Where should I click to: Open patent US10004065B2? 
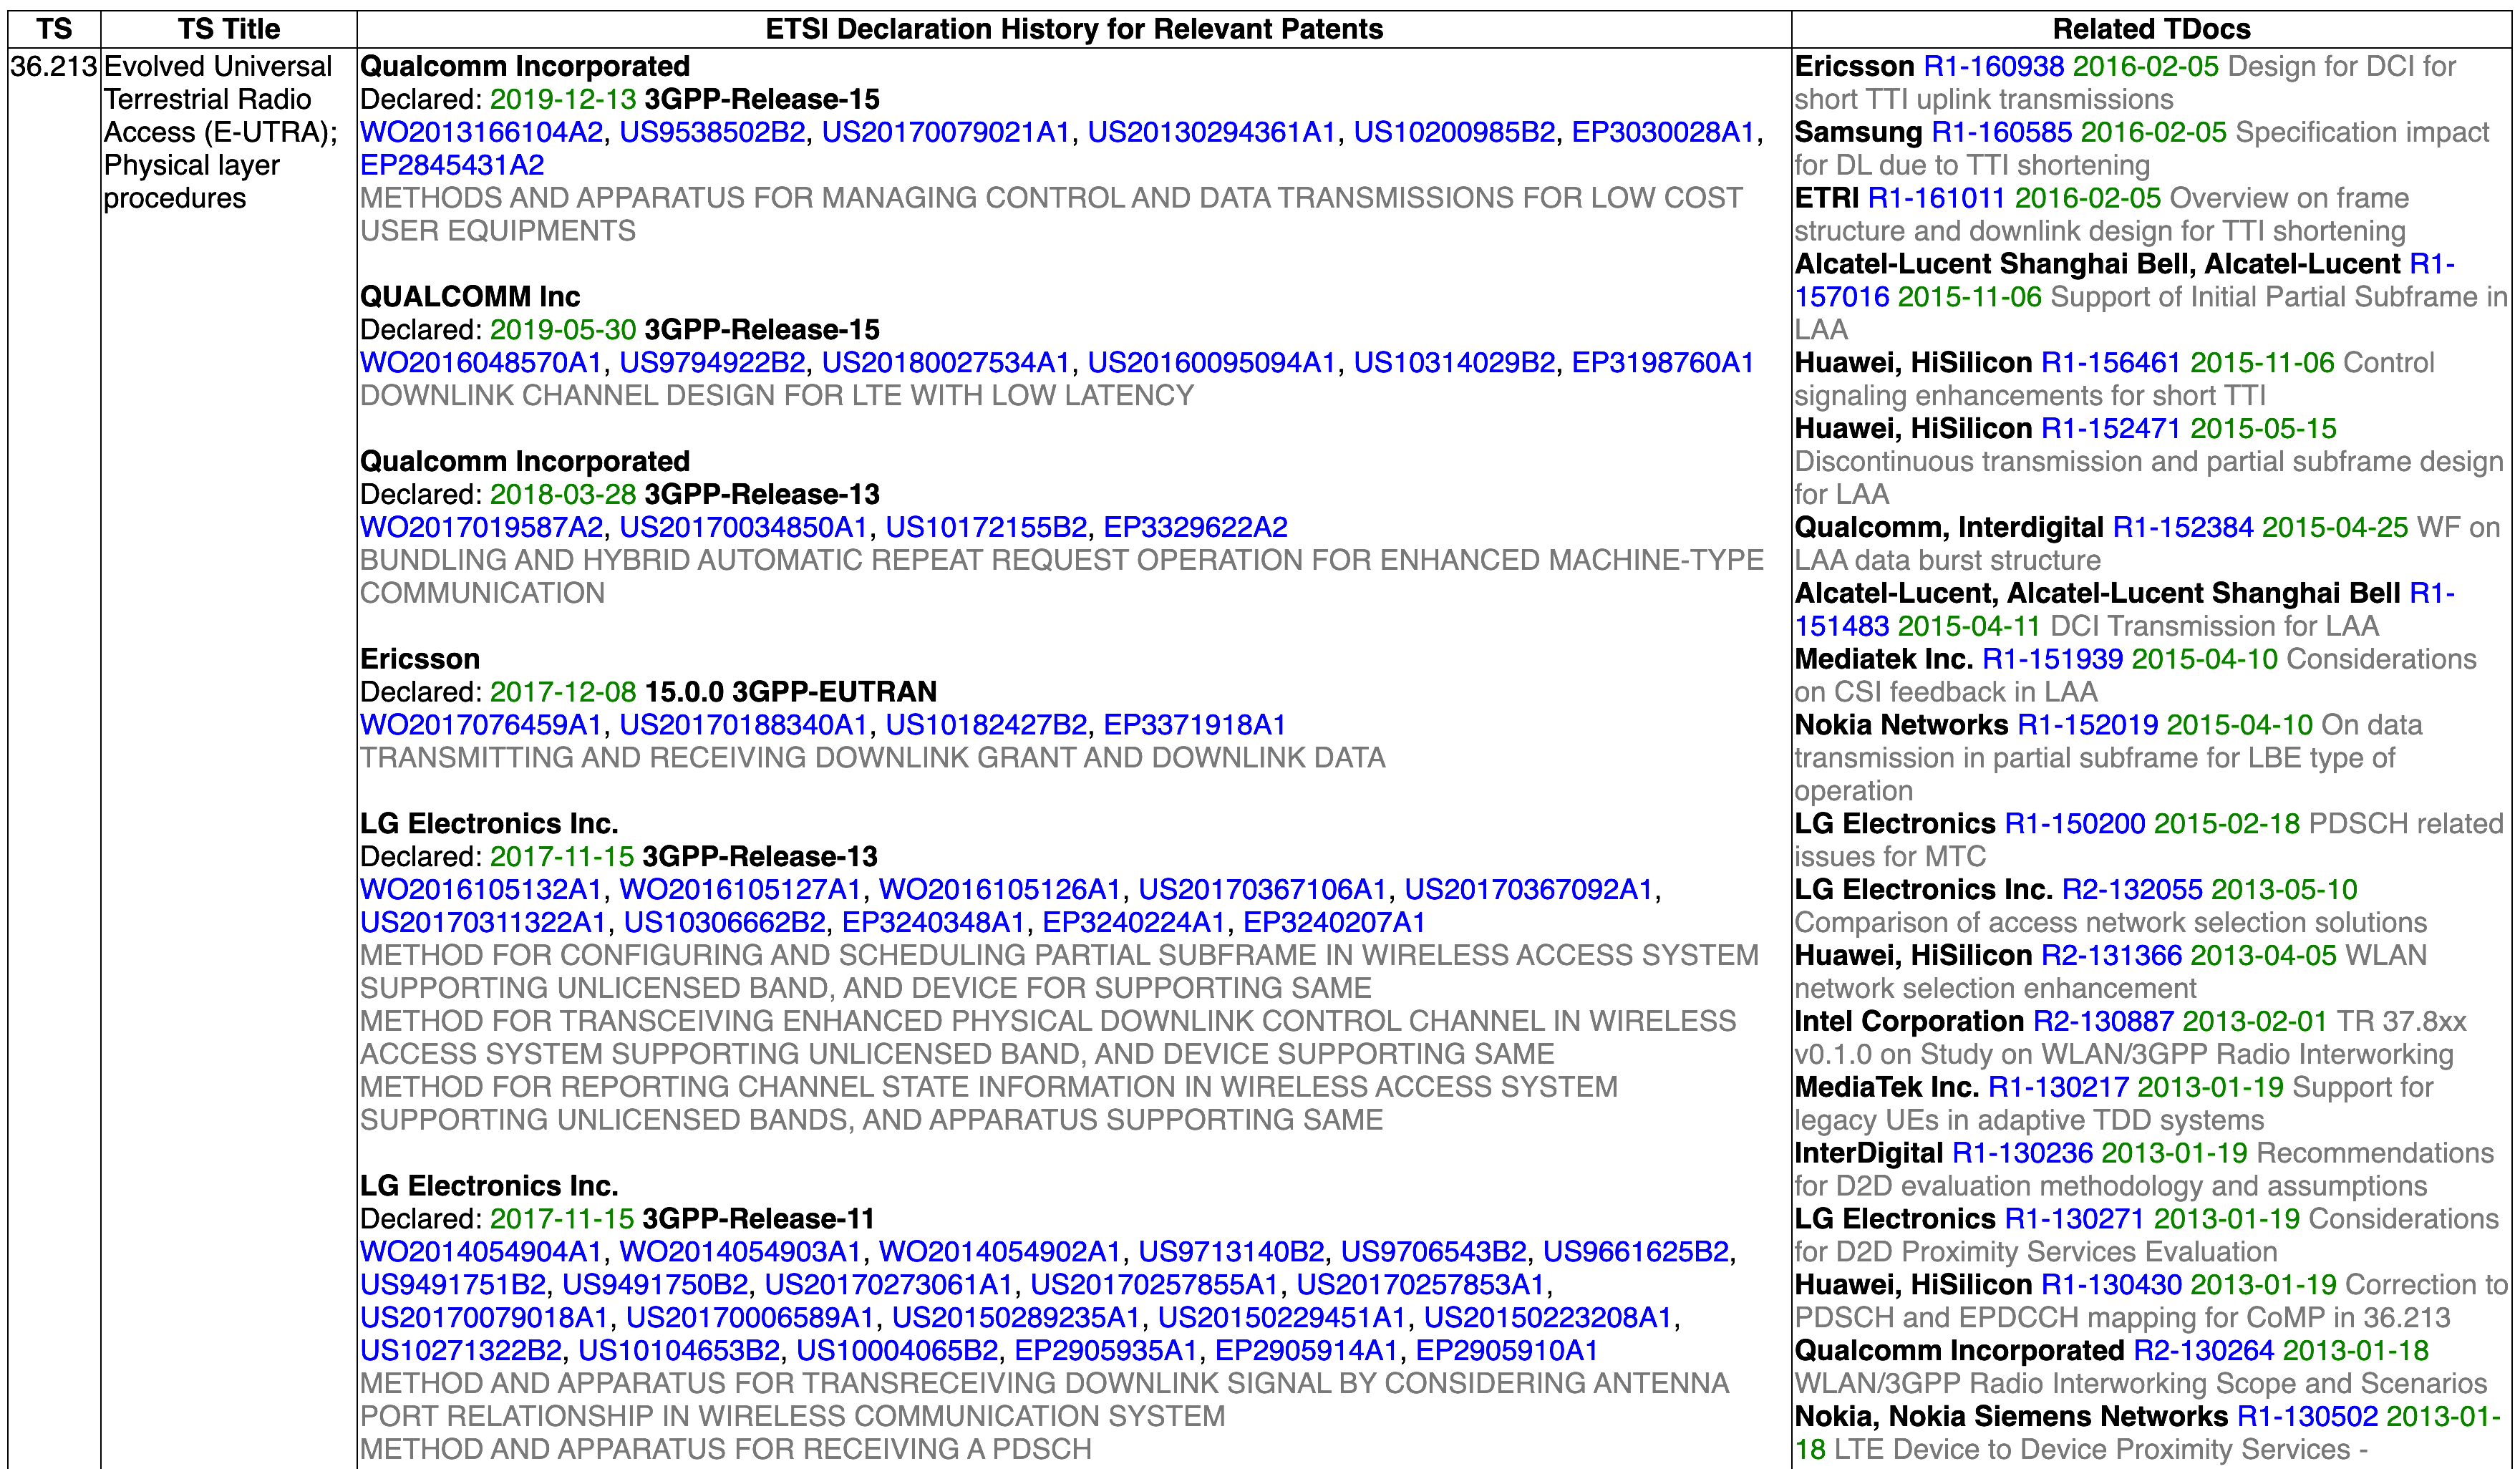click(897, 1351)
